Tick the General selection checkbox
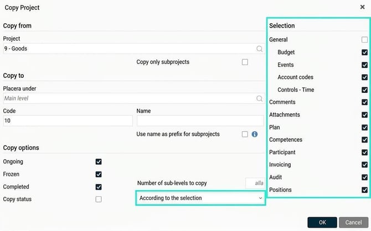This screenshot has height=231, width=371. 364,40
